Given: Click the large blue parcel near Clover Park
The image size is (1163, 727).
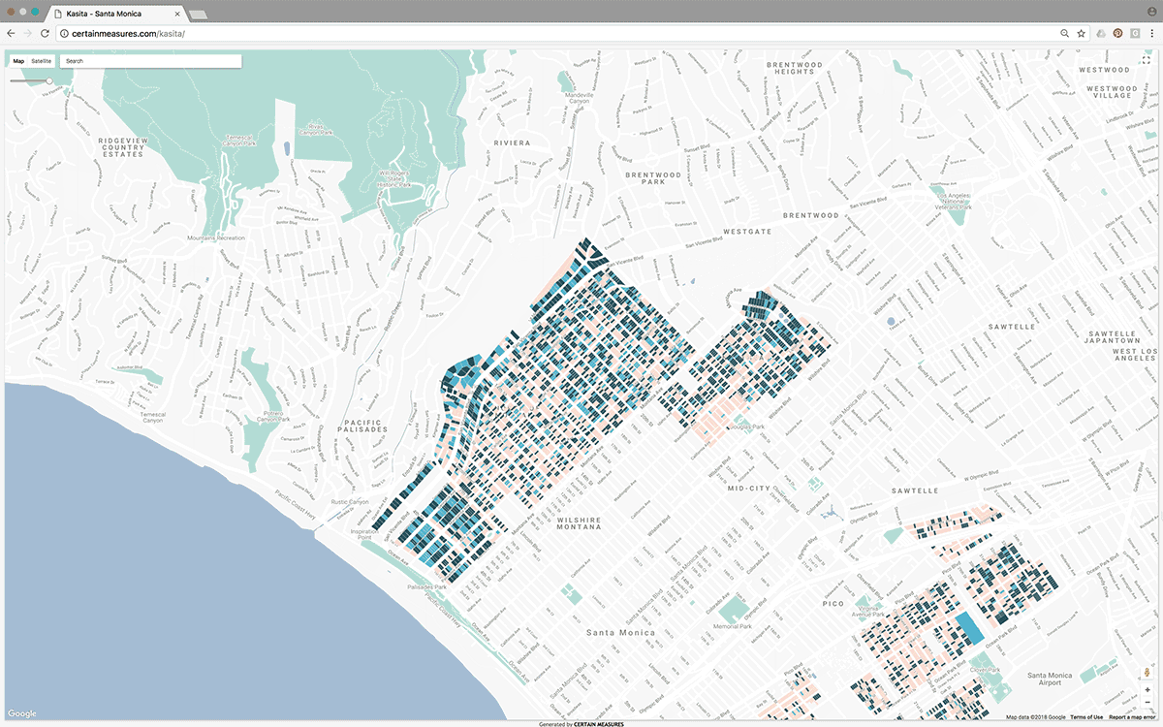Looking at the screenshot, I should [968, 628].
